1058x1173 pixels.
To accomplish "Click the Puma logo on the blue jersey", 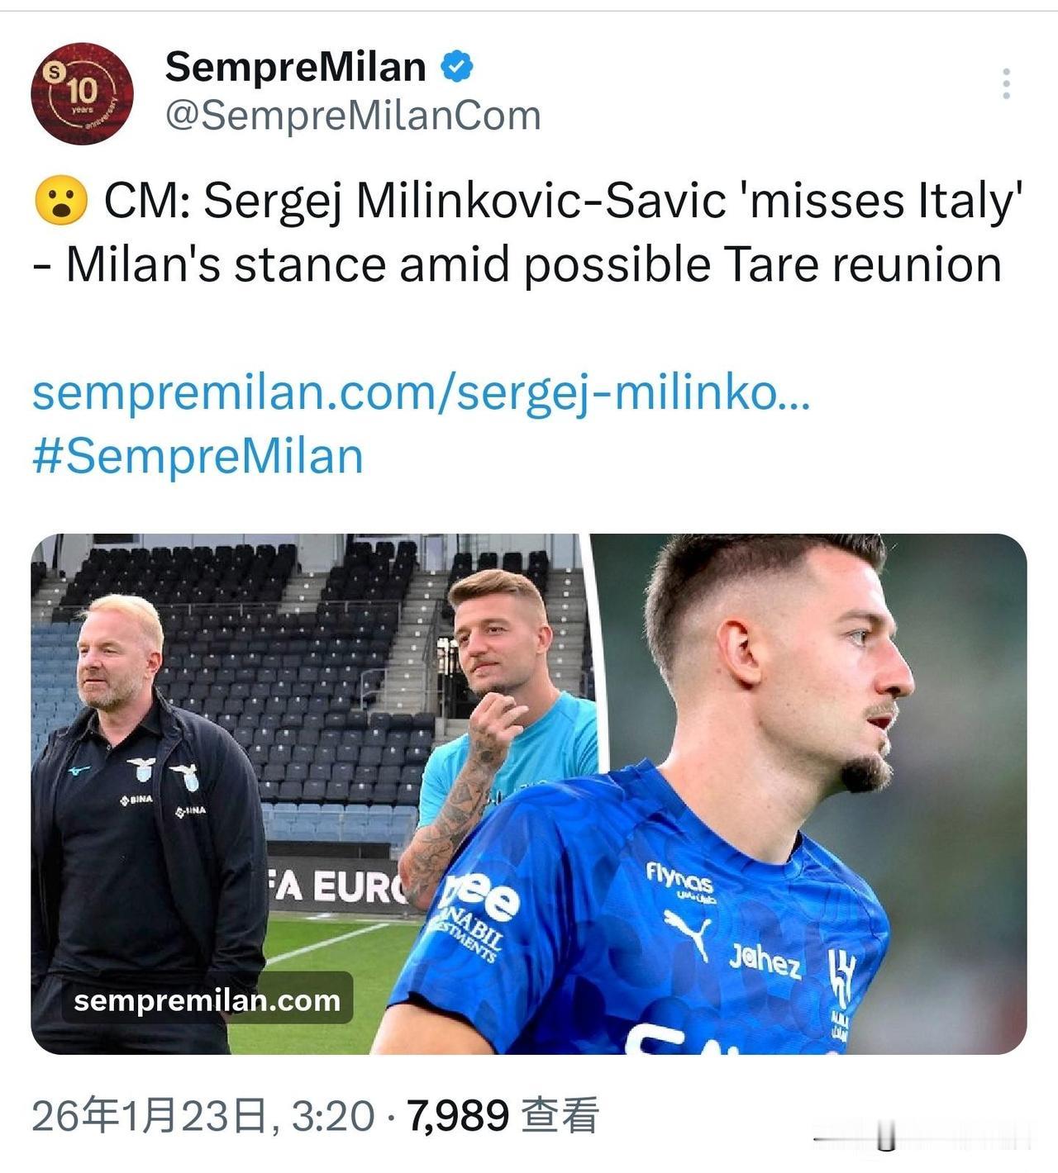I will point(687,931).
